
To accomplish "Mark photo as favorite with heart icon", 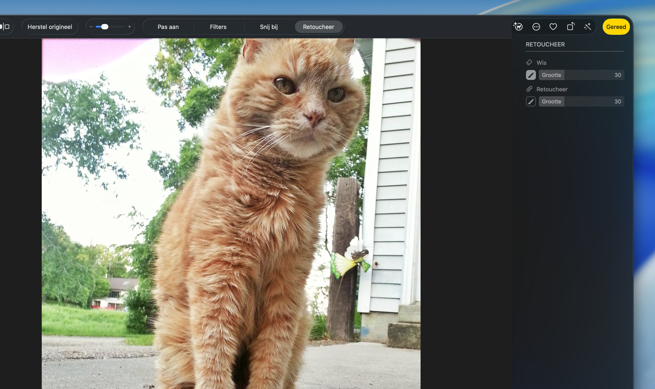I will tap(553, 27).
